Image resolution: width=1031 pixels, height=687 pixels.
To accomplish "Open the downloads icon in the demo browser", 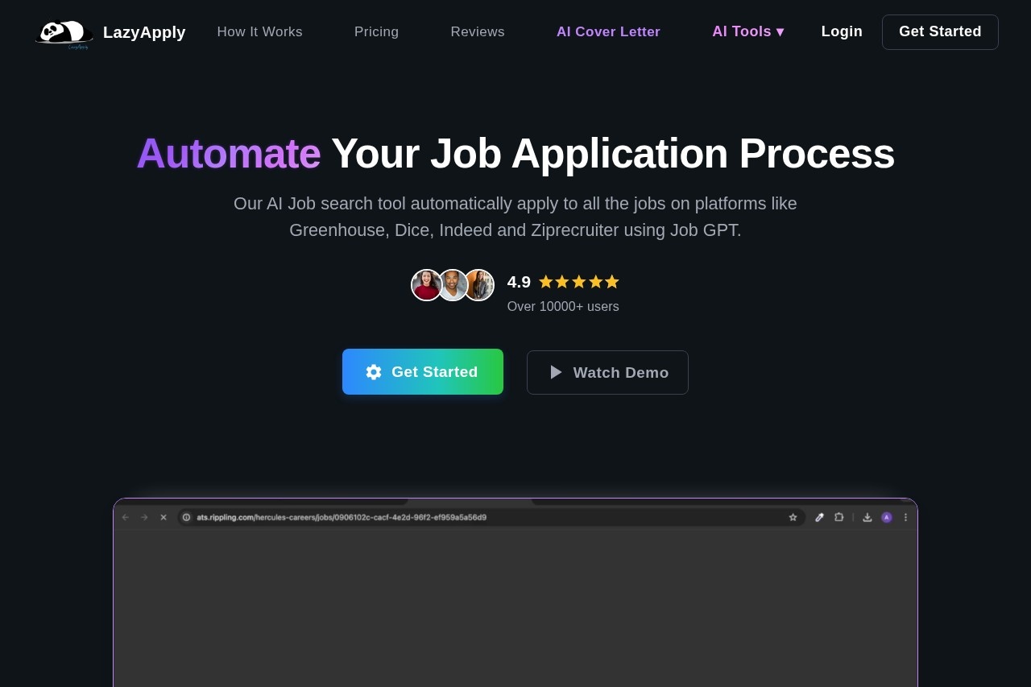I will click(867, 517).
